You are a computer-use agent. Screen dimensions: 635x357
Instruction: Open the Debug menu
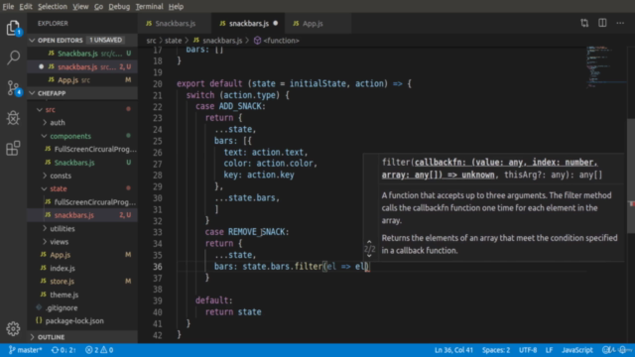119,7
